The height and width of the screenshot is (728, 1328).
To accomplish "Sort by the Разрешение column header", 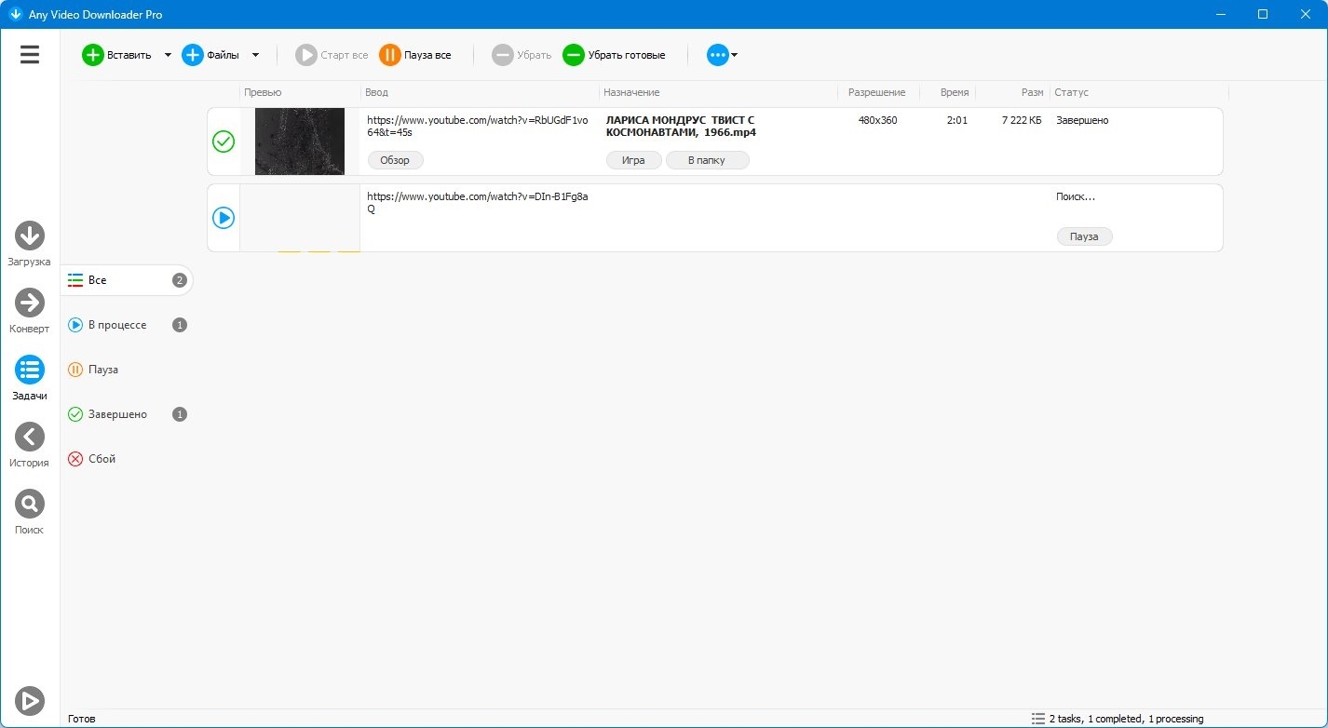I will [877, 92].
